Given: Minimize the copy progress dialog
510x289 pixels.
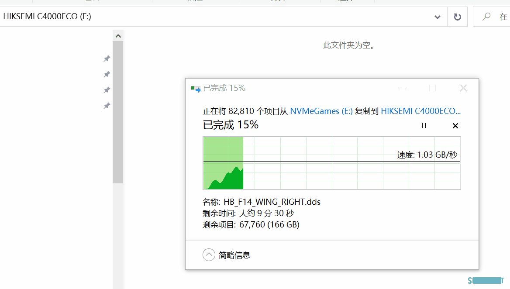Looking at the screenshot, I should click(402, 88).
